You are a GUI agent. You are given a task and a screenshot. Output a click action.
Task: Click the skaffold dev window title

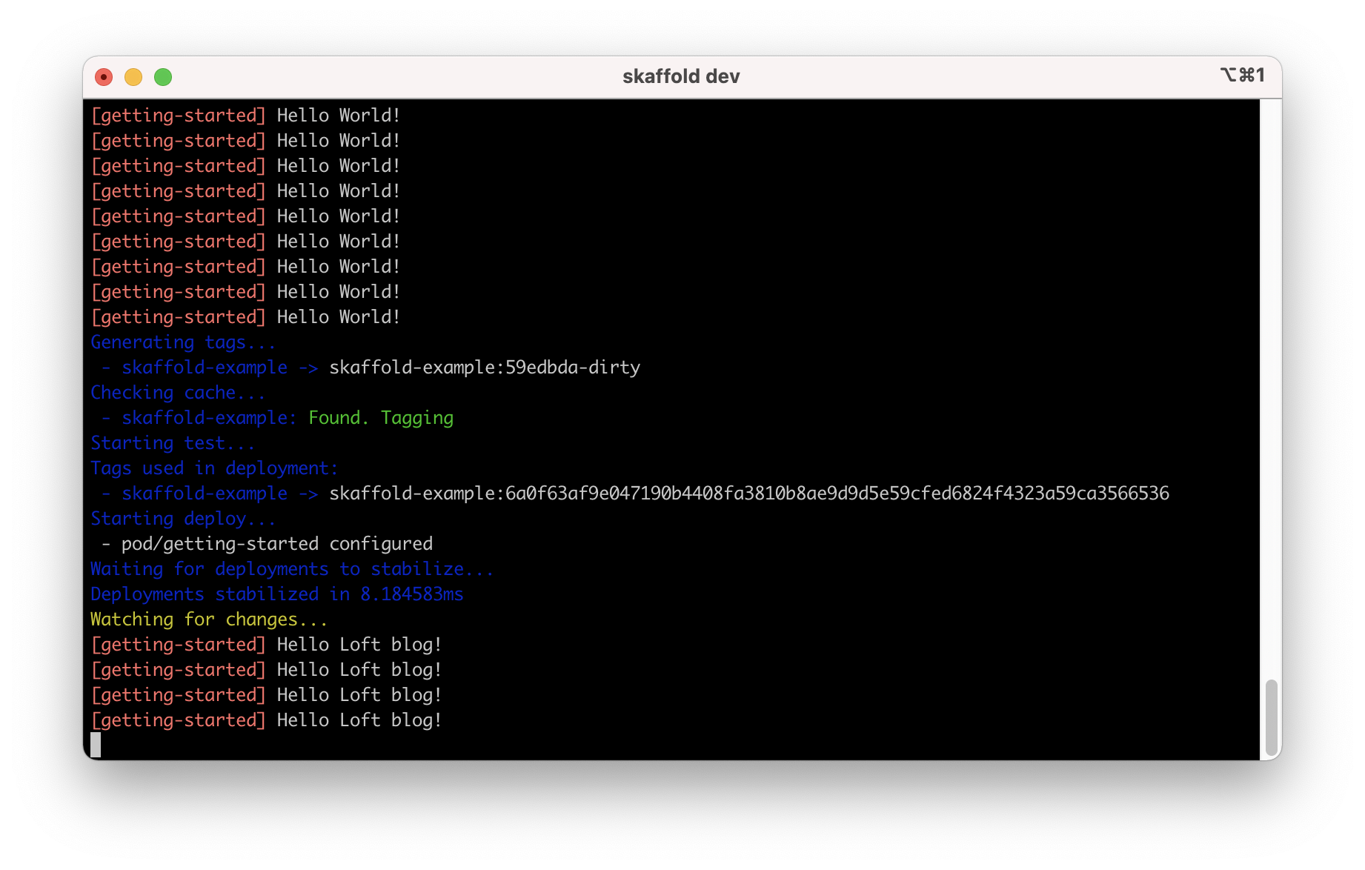(x=680, y=76)
